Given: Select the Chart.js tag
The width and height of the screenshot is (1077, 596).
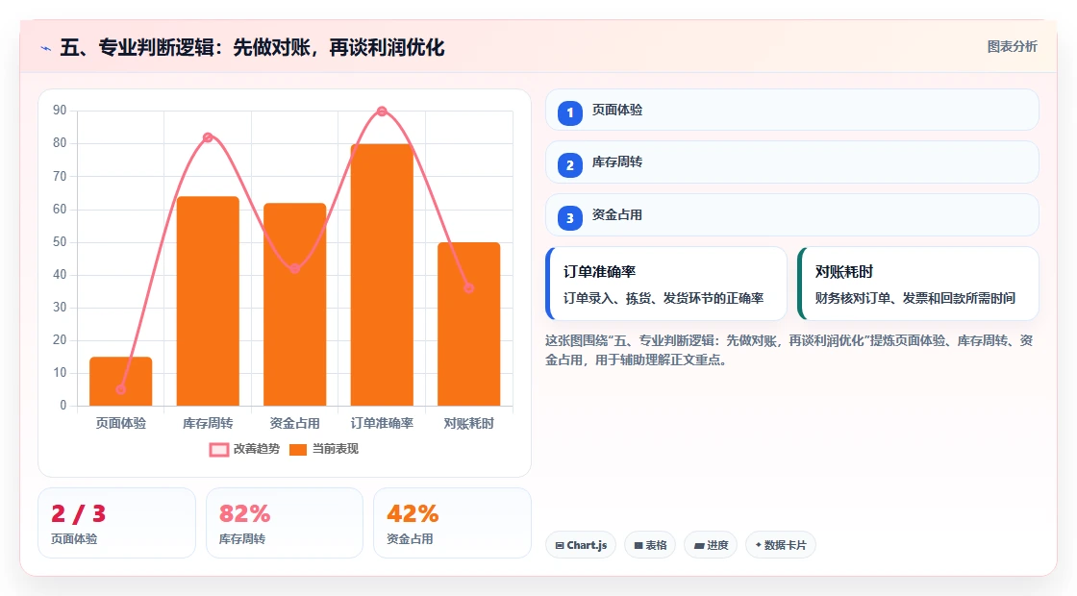Looking at the screenshot, I should click(x=581, y=545).
